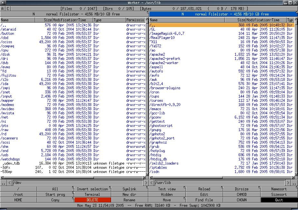Click the CHOWN button

click(242, 200)
